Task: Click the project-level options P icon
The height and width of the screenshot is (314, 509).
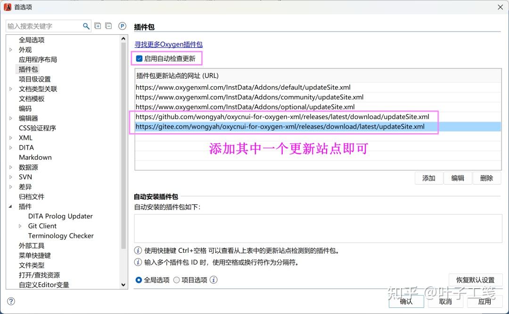Action: (122, 26)
